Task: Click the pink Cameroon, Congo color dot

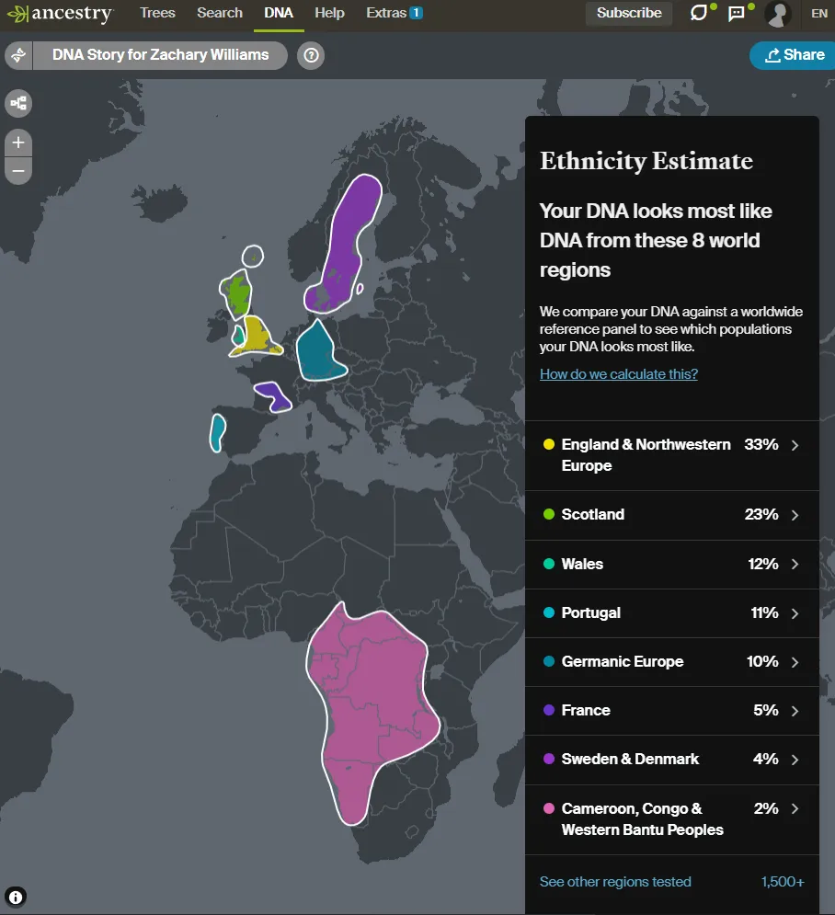Action: coord(548,808)
